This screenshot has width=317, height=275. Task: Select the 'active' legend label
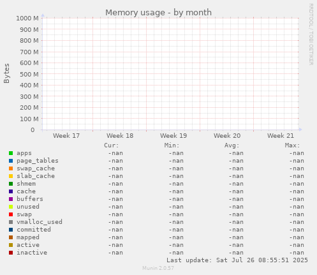tap(28, 245)
